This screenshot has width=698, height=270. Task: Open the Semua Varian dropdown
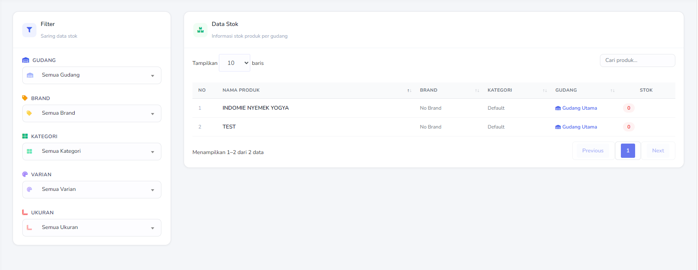92,190
